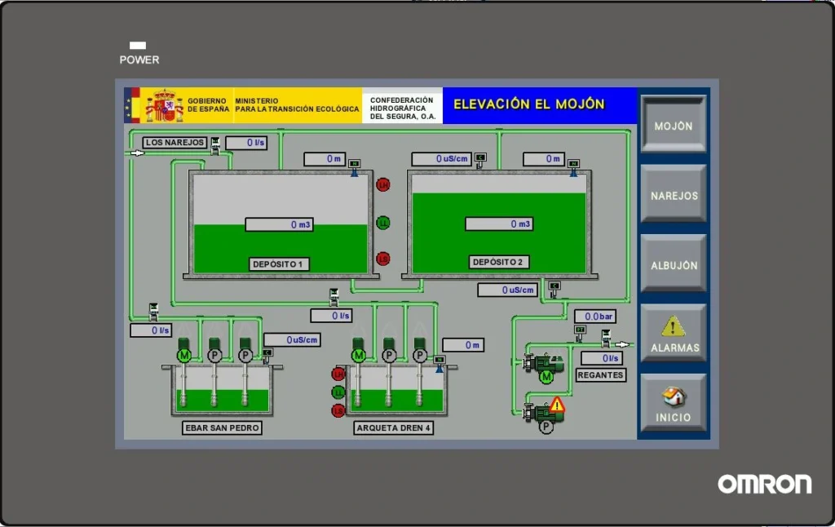Open the MOJÓN screen
This screenshot has height=527, width=835.
click(x=673, y=126)
